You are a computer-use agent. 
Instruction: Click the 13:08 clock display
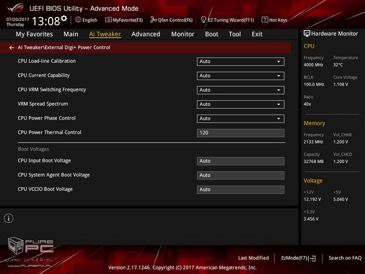pos(46,21)
